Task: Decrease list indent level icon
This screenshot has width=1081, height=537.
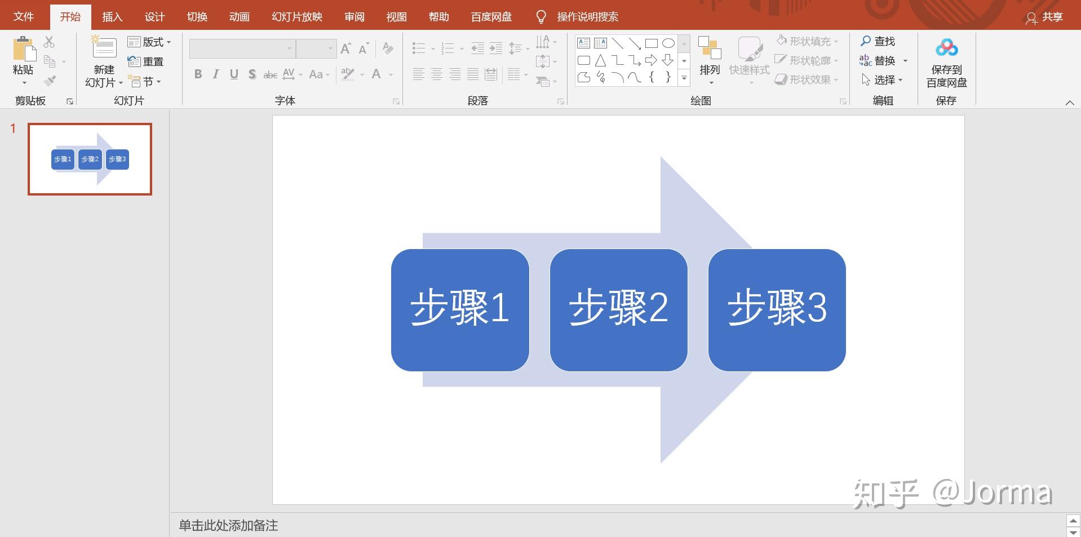Action: click(477, 48)
